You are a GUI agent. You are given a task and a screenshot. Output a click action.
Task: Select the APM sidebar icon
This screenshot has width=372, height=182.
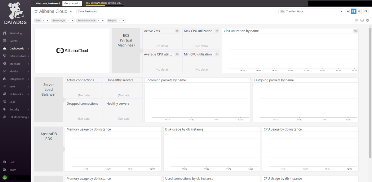point(5,87)
